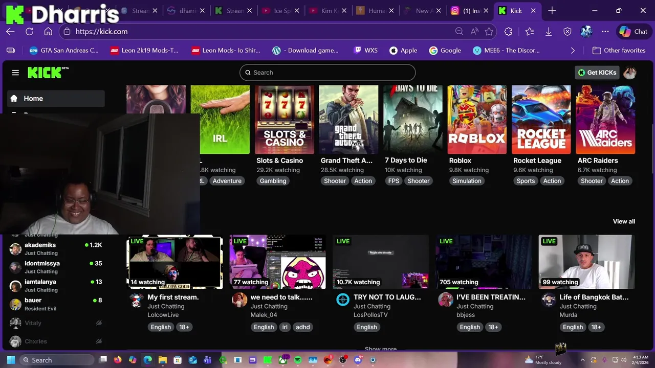The width and height of the screenshot is (655, 368).
Task: Open Firefox from the taskbar
Action: coord(118,360)
